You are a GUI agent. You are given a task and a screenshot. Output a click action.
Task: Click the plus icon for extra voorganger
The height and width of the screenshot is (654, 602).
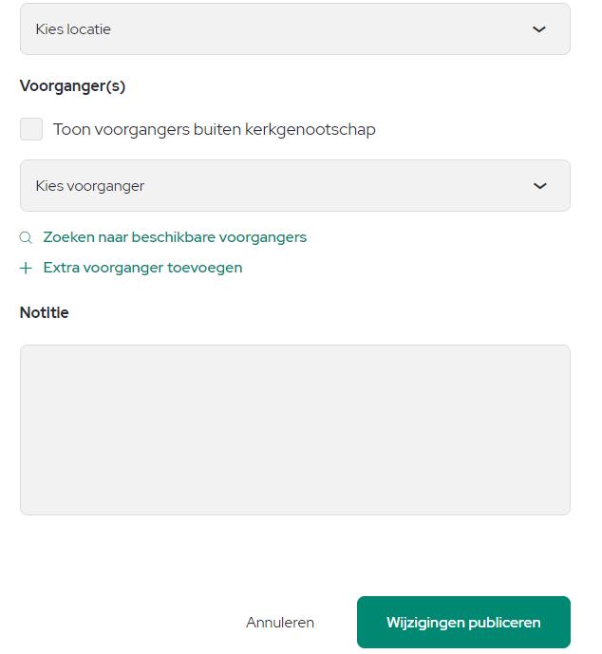[26, 268]
